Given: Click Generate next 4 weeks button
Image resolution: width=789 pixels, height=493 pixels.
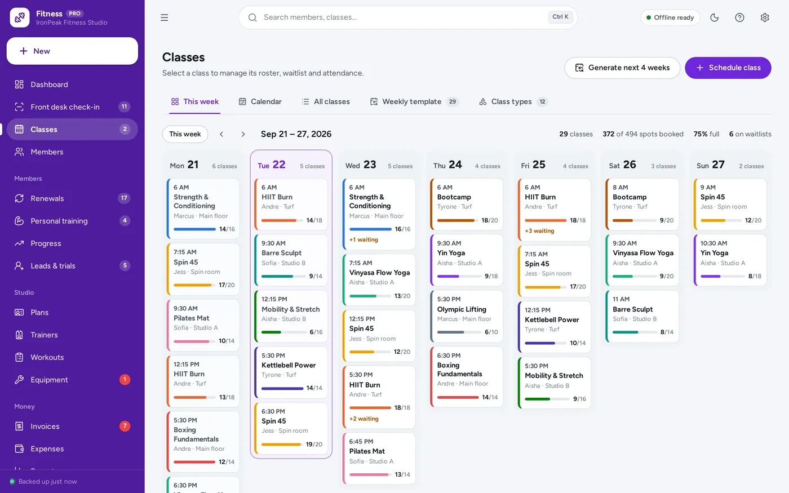Looking at the screenshot, I should [622, 68].
